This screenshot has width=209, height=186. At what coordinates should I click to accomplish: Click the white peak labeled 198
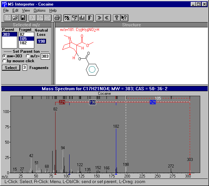[126, 170]
